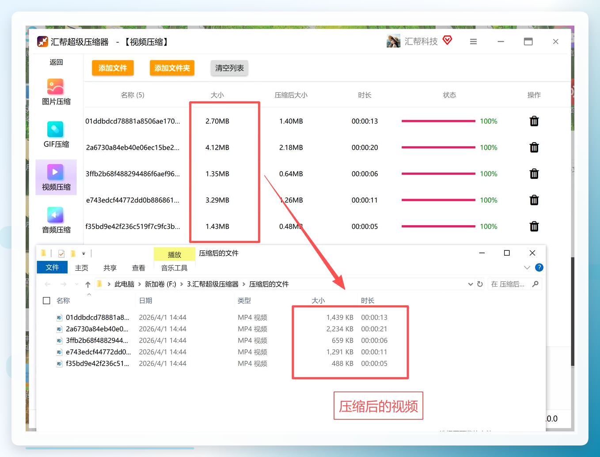The image size is (600, 457).
Task: Refresh the Explorer folder view
Action: (480, 284)
